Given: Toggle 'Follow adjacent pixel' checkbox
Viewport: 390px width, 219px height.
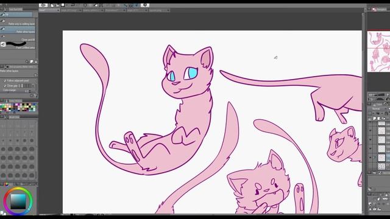Looking at the screenshot, I should coord(5,81).
